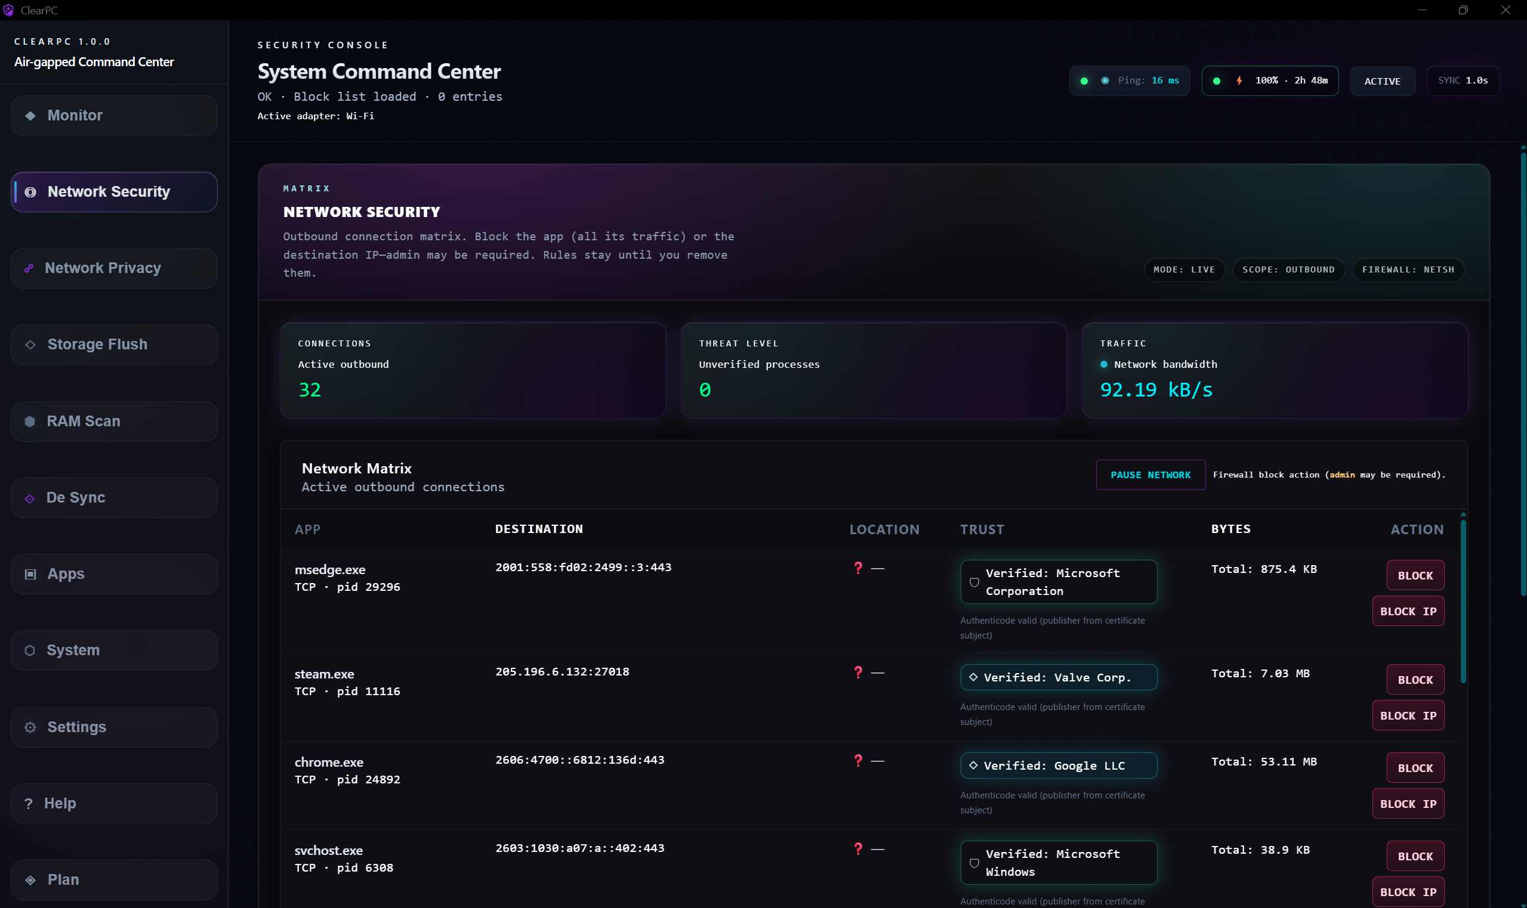Click the ClearPC logo in title bar

tap(8, 10)
